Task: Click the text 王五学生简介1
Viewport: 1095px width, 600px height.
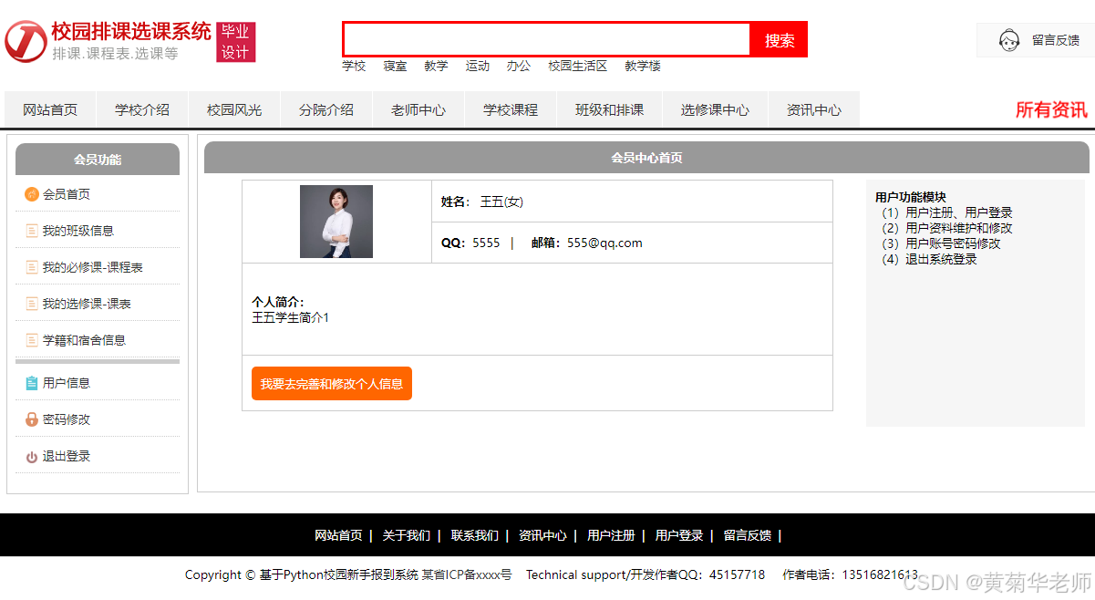Action: point(291,317)
